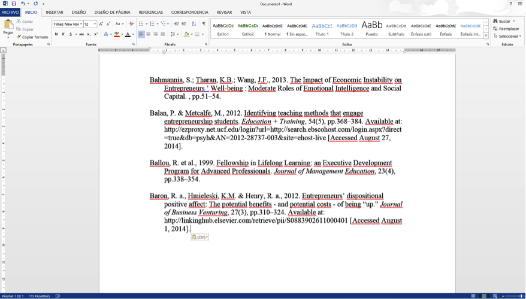526x299 pixels.
Task: Switch to the DISEÑO tab
Action: (79, 12)
